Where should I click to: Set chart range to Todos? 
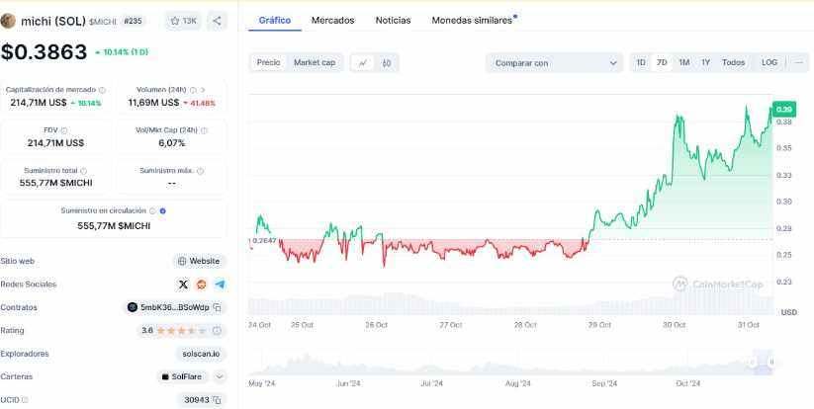click(734, 62)
